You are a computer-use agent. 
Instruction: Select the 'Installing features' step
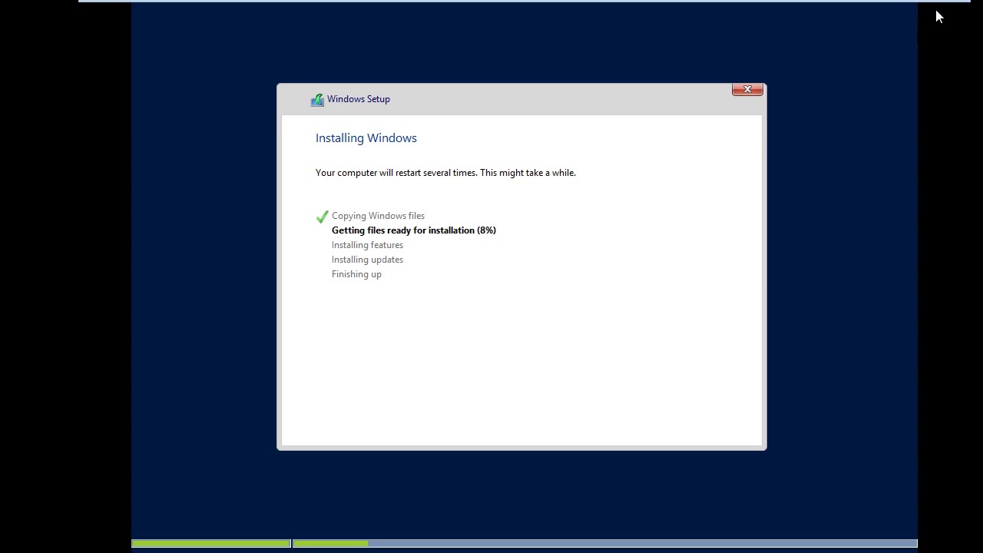pyautogui.click(x=367, y=245)
